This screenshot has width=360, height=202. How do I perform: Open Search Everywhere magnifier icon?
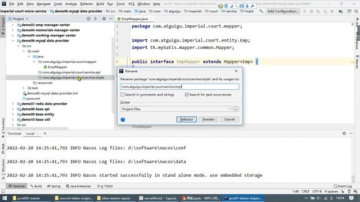356,11
